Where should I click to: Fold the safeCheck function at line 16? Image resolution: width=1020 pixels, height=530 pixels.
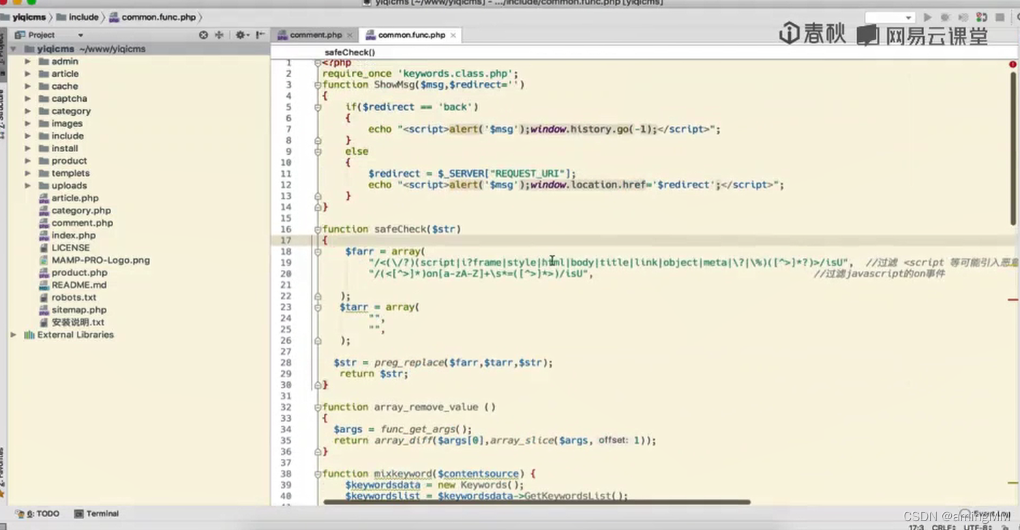pos(318,230)
